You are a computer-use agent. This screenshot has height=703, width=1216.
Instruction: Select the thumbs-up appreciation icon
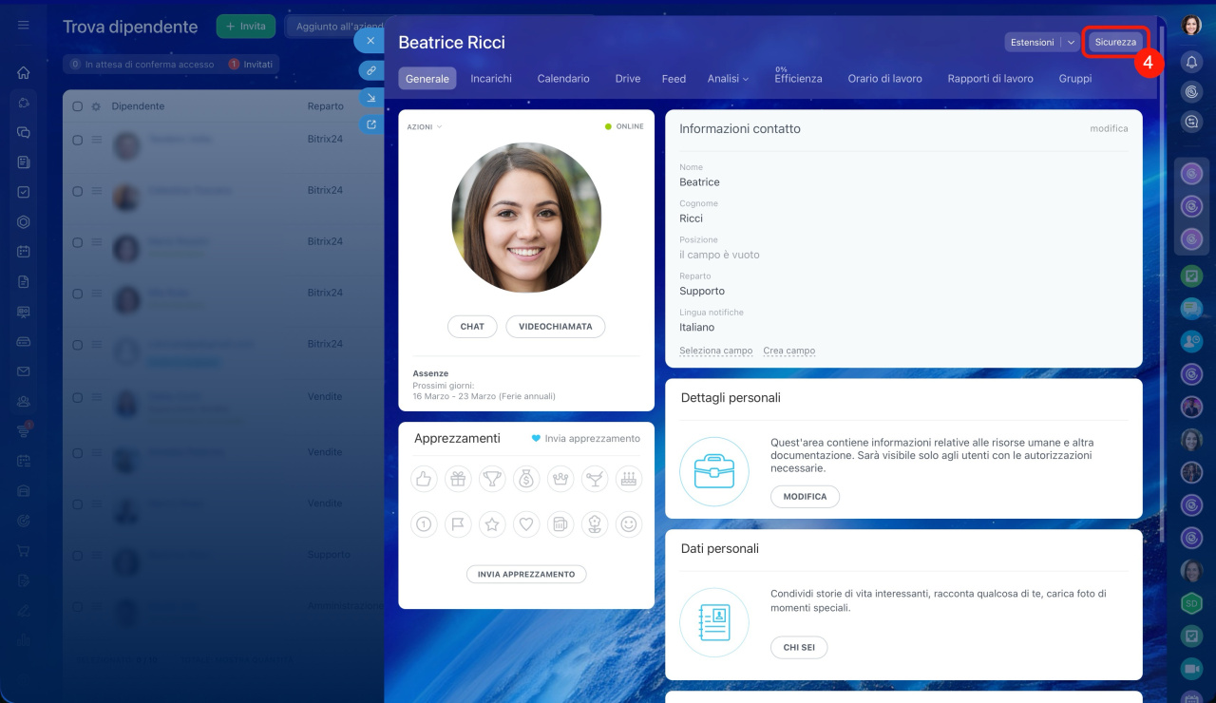pos(424,479)
